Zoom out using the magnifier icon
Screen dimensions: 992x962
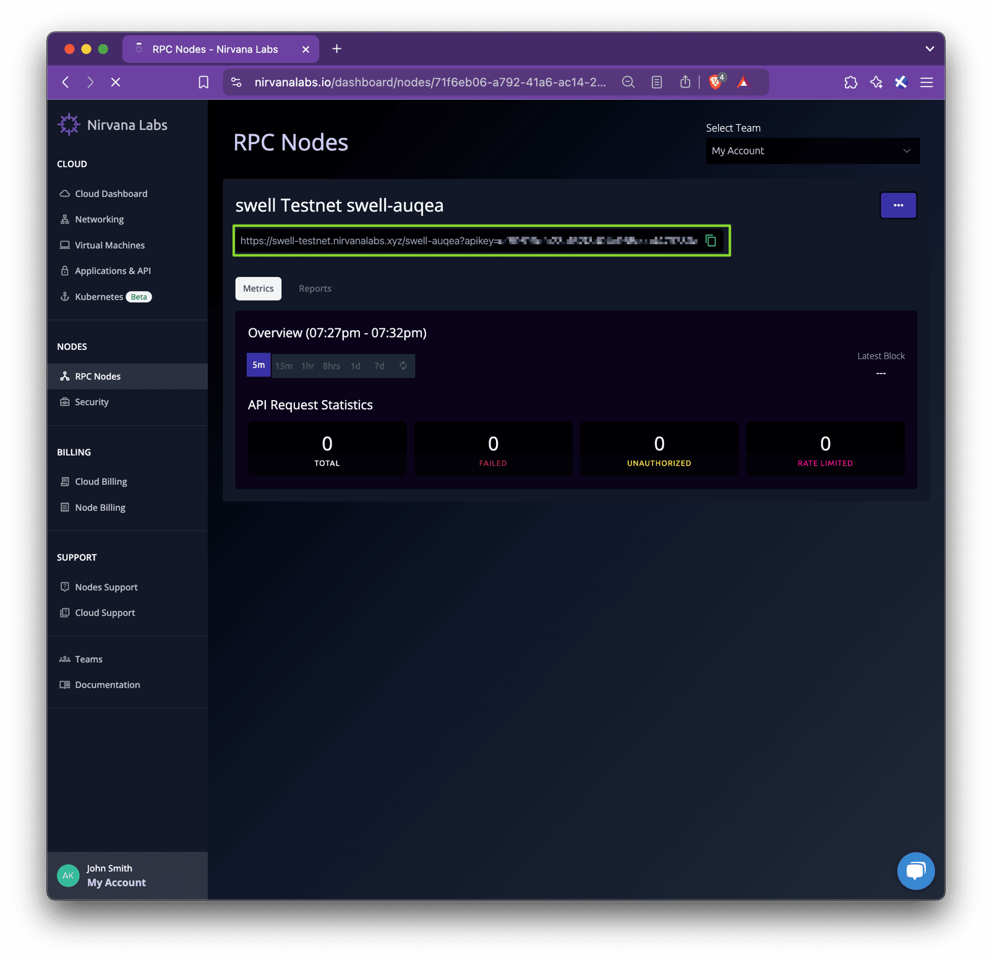pyautogui.click(x=628, y=82)
